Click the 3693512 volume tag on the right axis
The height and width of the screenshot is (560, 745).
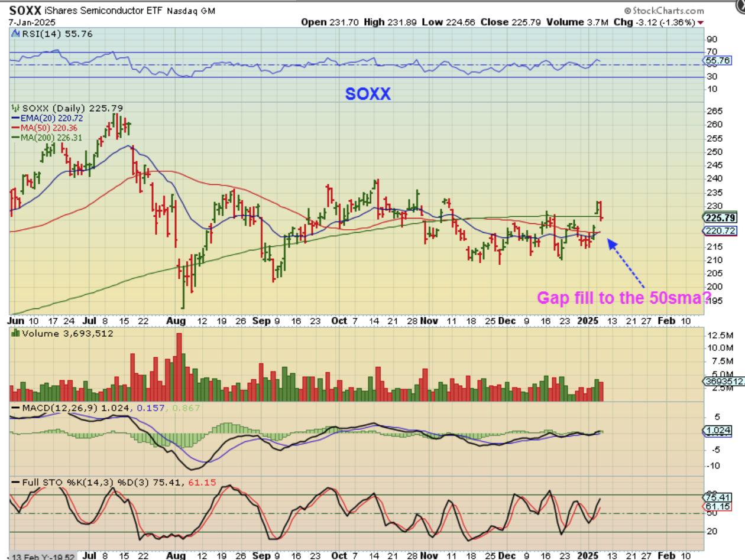tap(724, 381)
